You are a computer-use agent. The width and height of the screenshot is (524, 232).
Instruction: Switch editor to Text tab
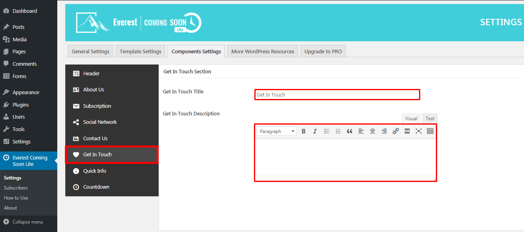pos(430,118)
